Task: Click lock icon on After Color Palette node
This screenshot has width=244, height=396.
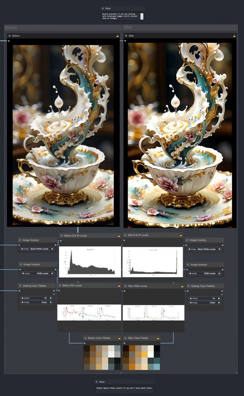Action: pos(158,338)
